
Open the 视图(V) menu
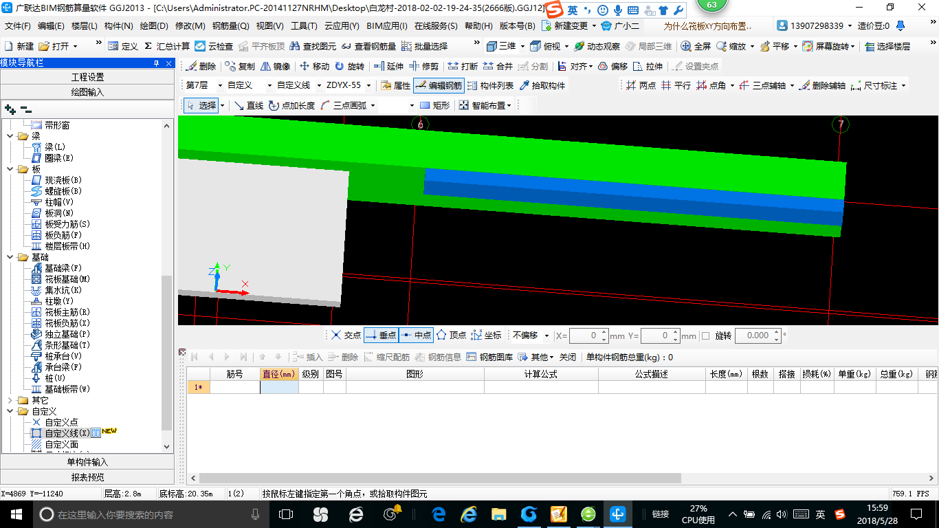(269, 26)
